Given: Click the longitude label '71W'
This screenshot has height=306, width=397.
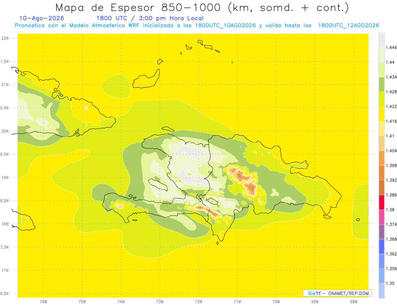Looking at the screenshot, I should (237, 302).
